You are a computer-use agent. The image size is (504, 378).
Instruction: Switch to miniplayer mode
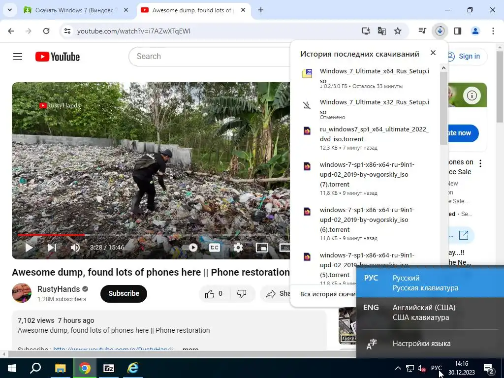(x=262, y=247)
